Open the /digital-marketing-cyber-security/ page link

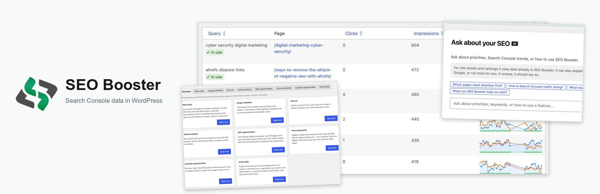pyautogui.click(x=299, y=48)
